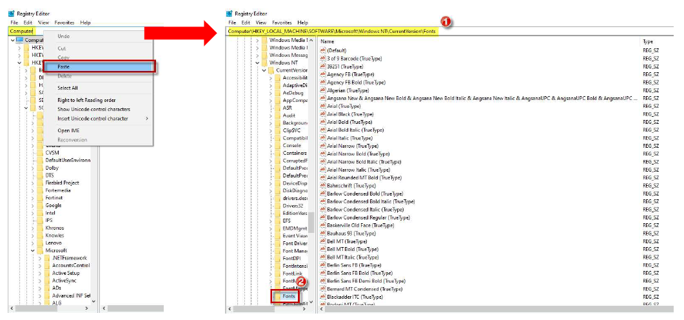Select the Arial Black (TrueType) string value icon
This screenshot has width=684, height=320.
(323, 114)
